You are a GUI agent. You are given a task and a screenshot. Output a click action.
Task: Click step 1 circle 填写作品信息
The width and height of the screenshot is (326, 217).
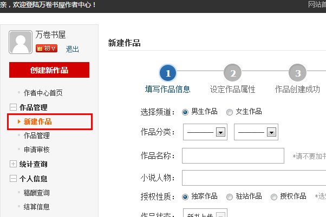tap(167, 73)
